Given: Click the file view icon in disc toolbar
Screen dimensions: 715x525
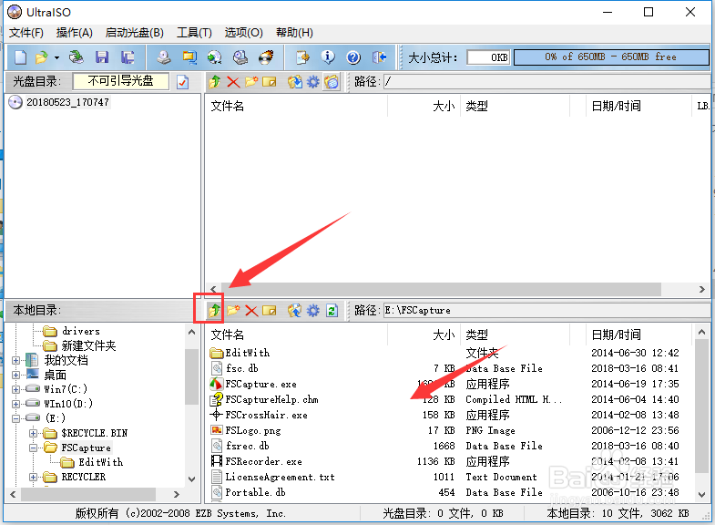Looking at the screenshot, I should tap(332, 82).
